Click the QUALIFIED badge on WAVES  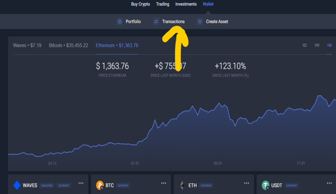(x=47, y=185)
